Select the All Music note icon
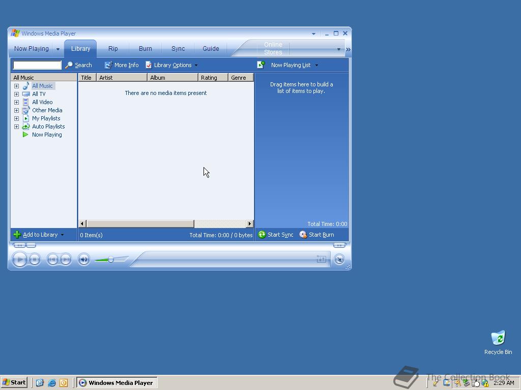The height and width of the screenshot is (390, 521). point(26,85)
